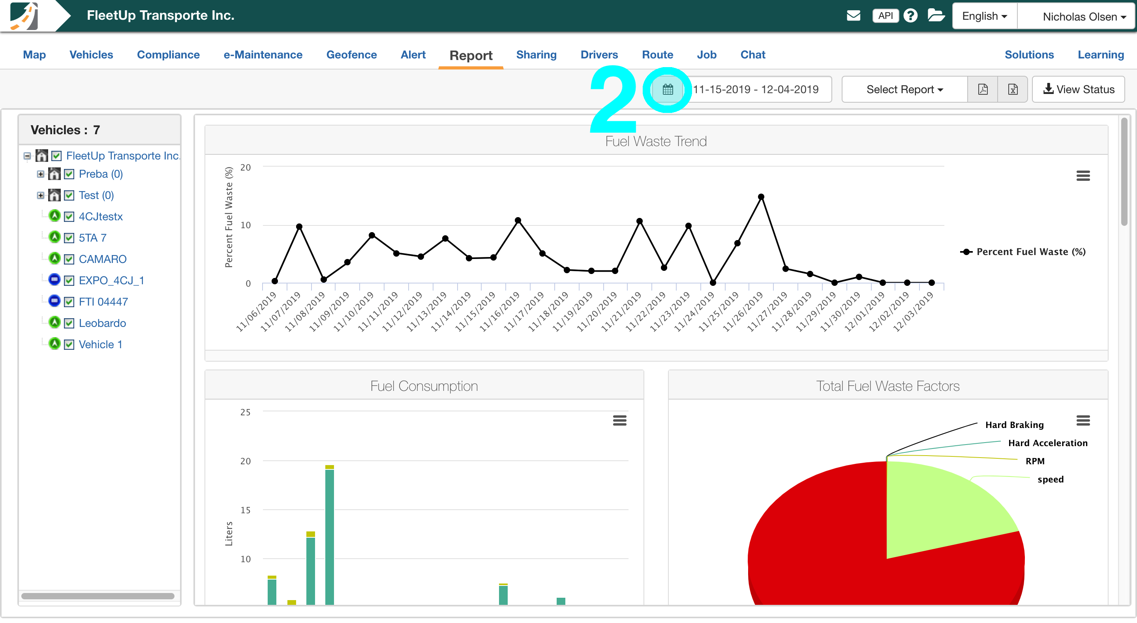Click the 11/26/2019 peak data point
Screen dimensions: 1137x623
(761, 197)
